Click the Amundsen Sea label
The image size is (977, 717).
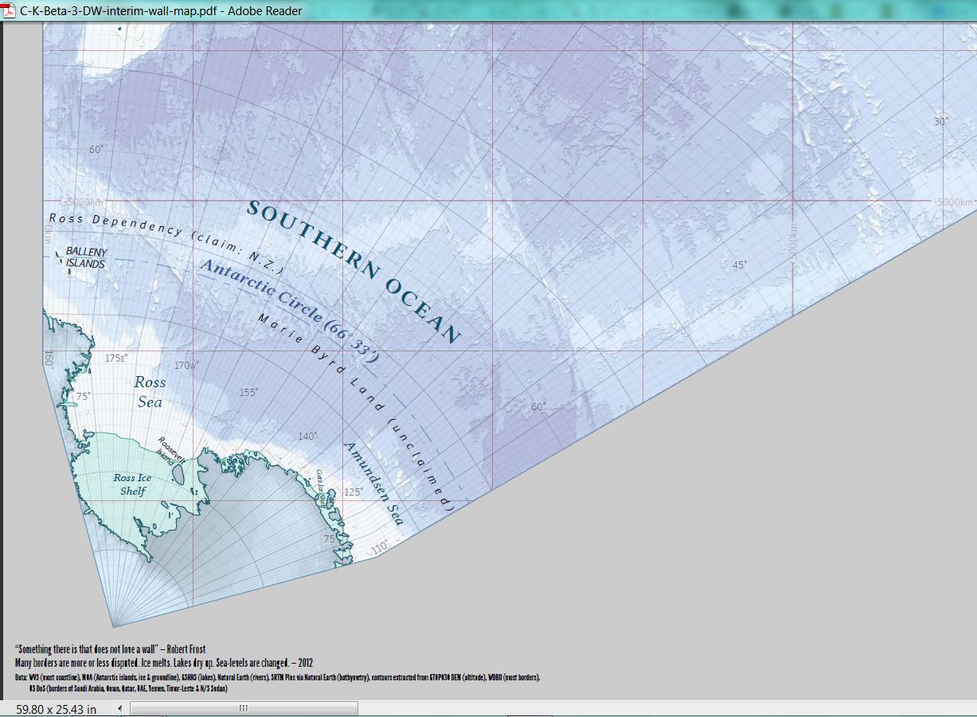[x=374, y=484]
